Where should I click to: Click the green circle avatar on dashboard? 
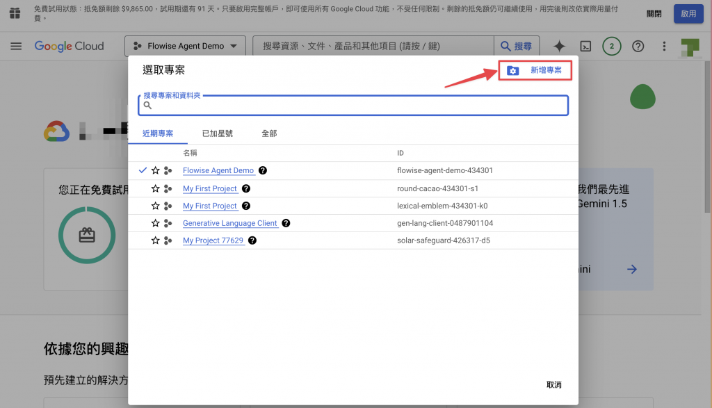click(x=642, y=97)
